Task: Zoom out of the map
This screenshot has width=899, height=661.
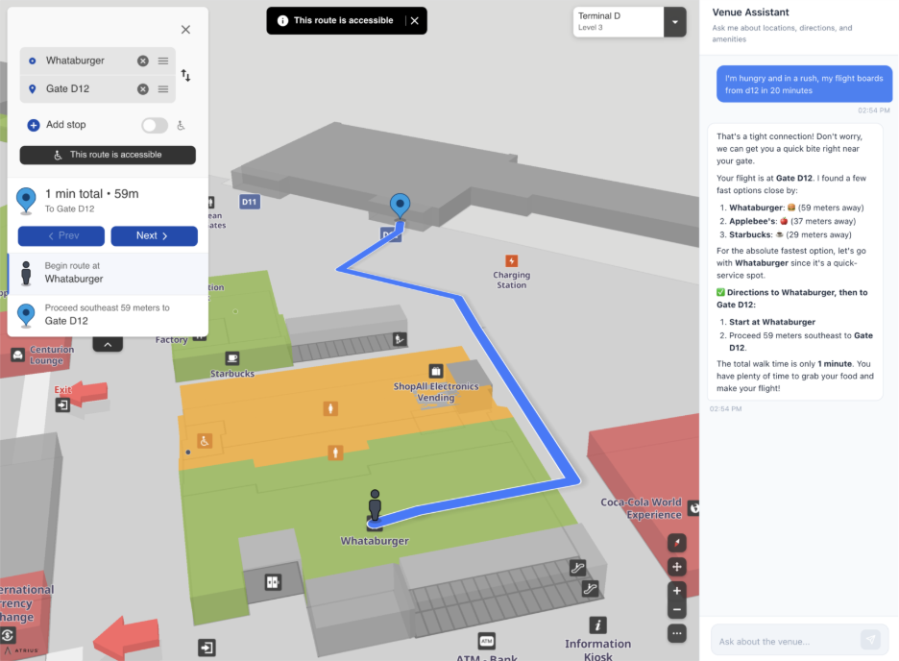Action: pos(677,610)
